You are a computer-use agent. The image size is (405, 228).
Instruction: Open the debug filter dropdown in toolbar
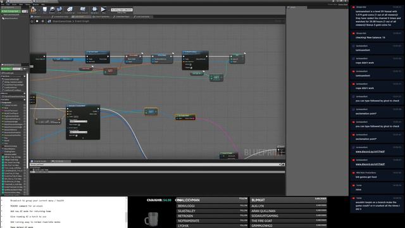tap(121, 10)
